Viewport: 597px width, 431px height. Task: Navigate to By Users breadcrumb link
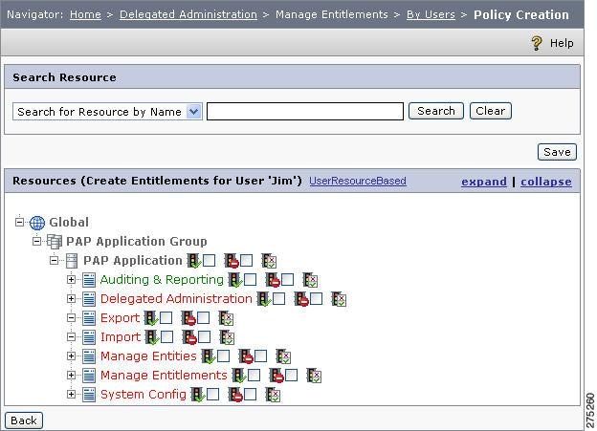tap(431, 14)
